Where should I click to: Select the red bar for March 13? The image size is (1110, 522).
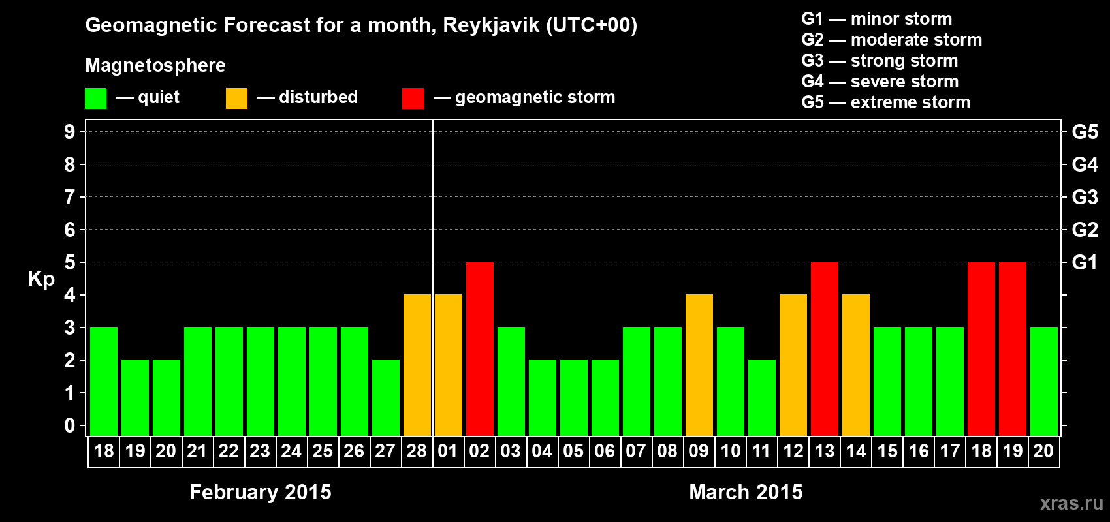[825, 348]
